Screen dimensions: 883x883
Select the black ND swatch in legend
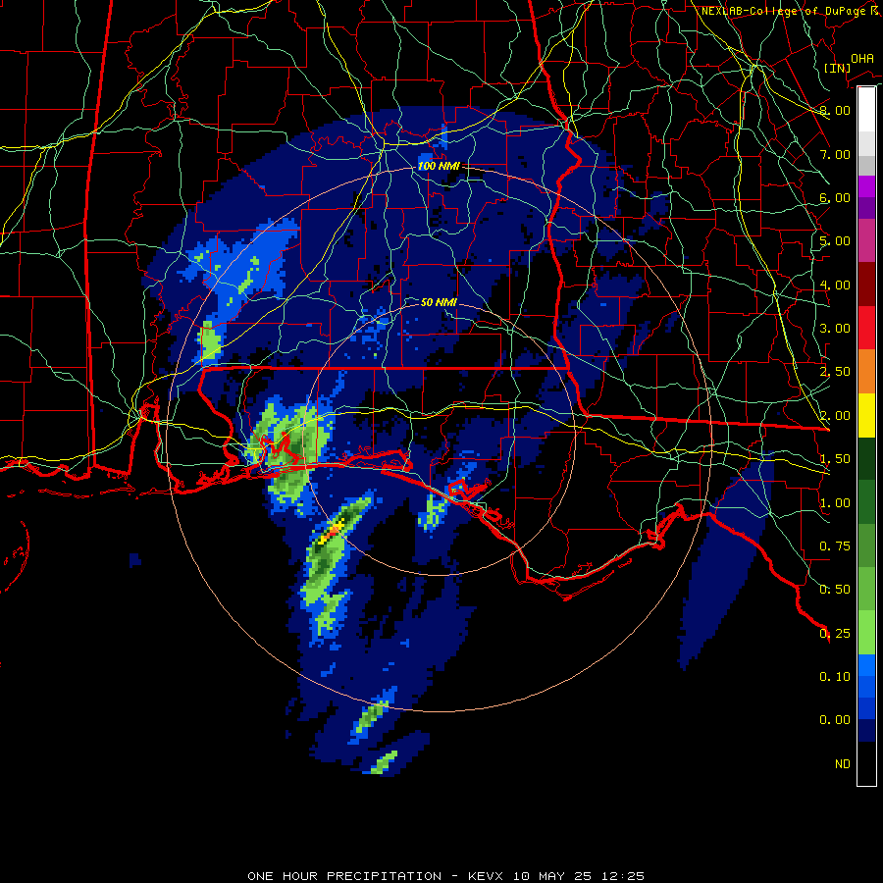866,763
